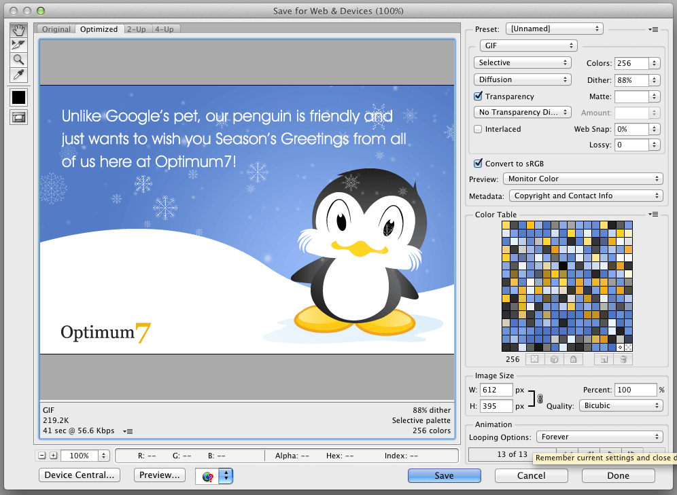
Task: Open the GIF file format dropdown
Action: pos(528,45)
